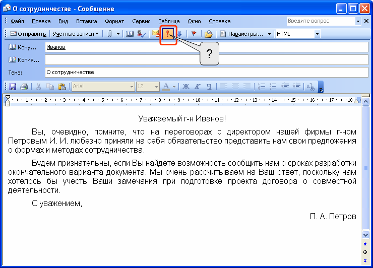Expand the font color dropdown arrow
This screenshot has height=268, width=373.
pyautogui.click(x=174, y=87)
